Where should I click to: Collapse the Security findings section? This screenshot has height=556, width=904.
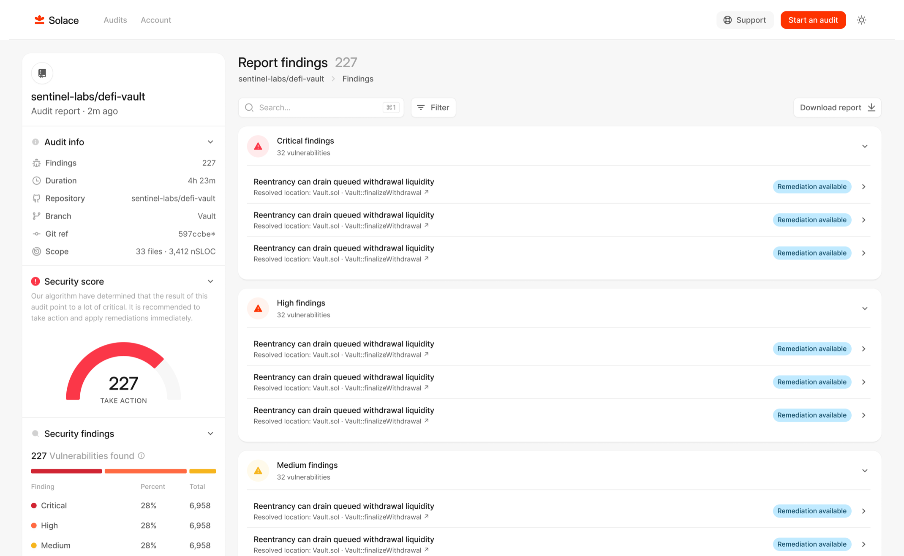(x=210, y=433)
